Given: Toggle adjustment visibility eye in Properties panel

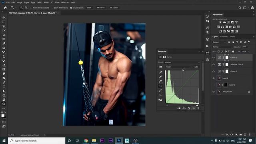Looking at the screenshot, I should [x=194, y=108].
